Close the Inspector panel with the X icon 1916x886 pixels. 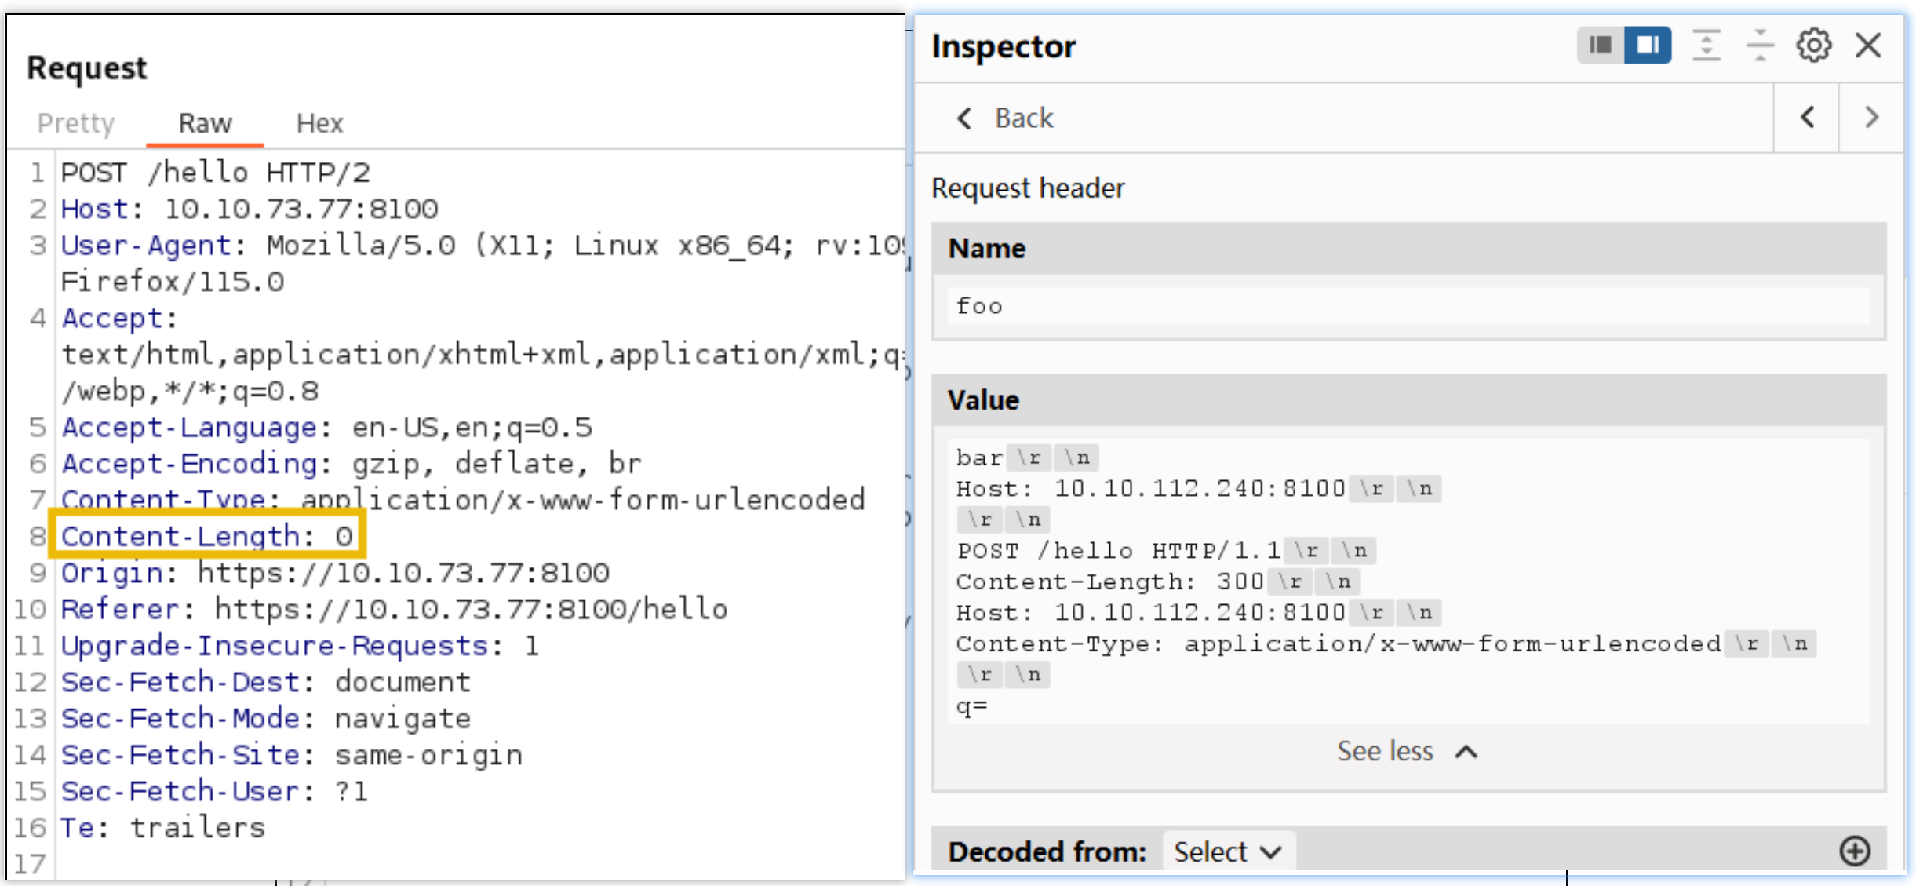click(1868, 45)
